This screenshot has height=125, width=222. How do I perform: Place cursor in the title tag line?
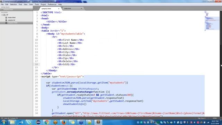(x=57, y=22)
